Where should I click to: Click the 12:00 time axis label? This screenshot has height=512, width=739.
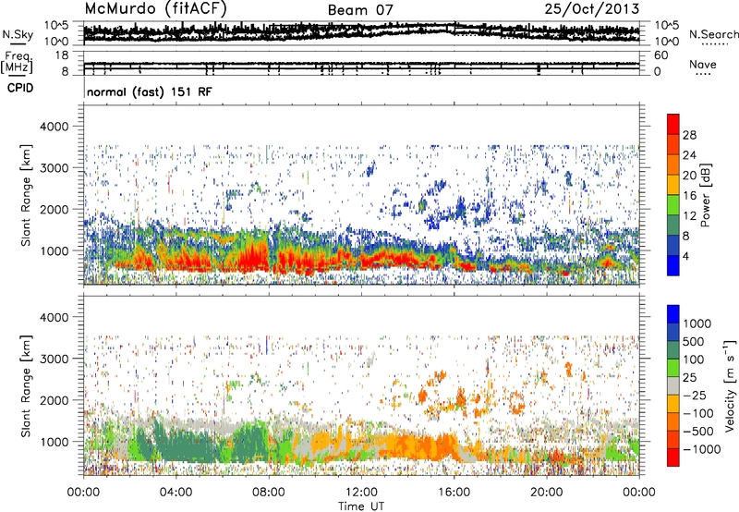361,493
